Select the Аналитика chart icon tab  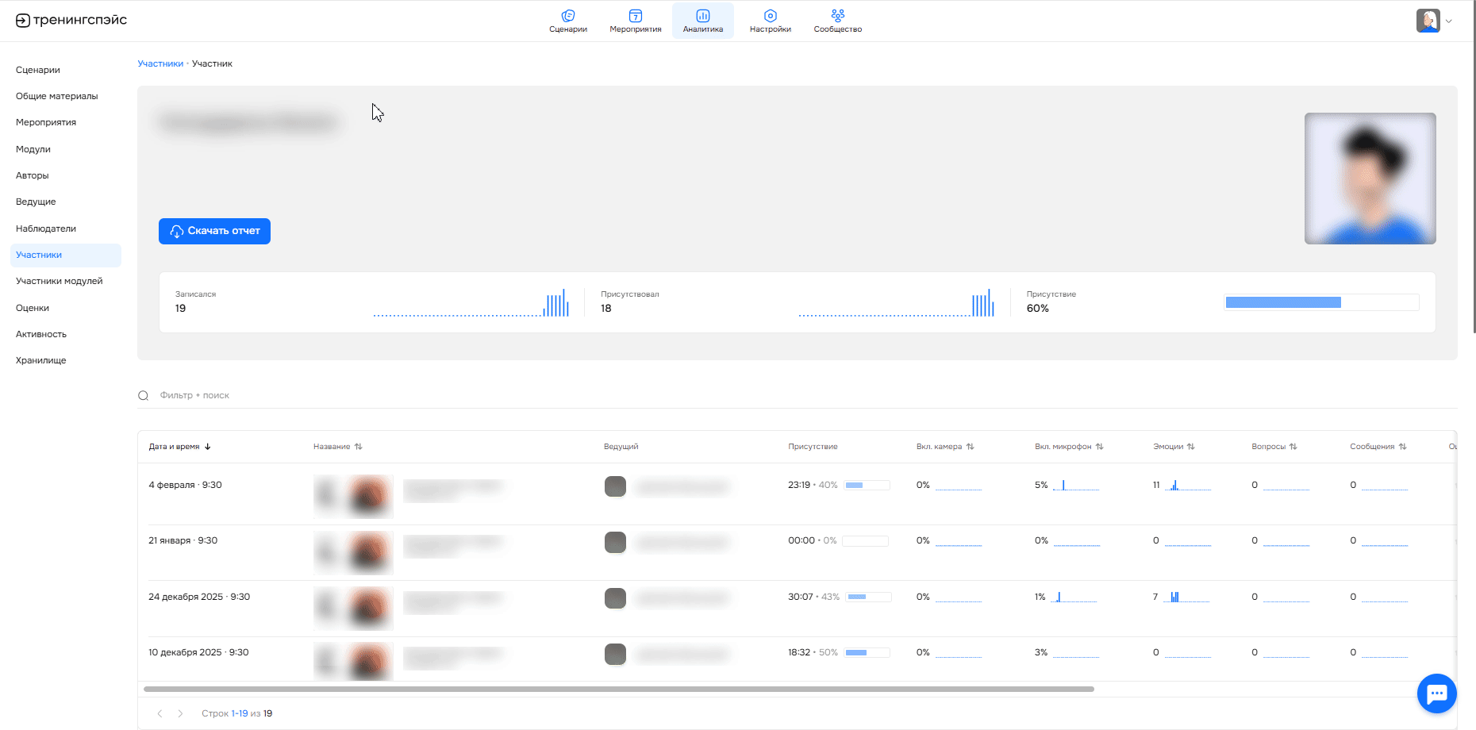click(x=703, y=21)
